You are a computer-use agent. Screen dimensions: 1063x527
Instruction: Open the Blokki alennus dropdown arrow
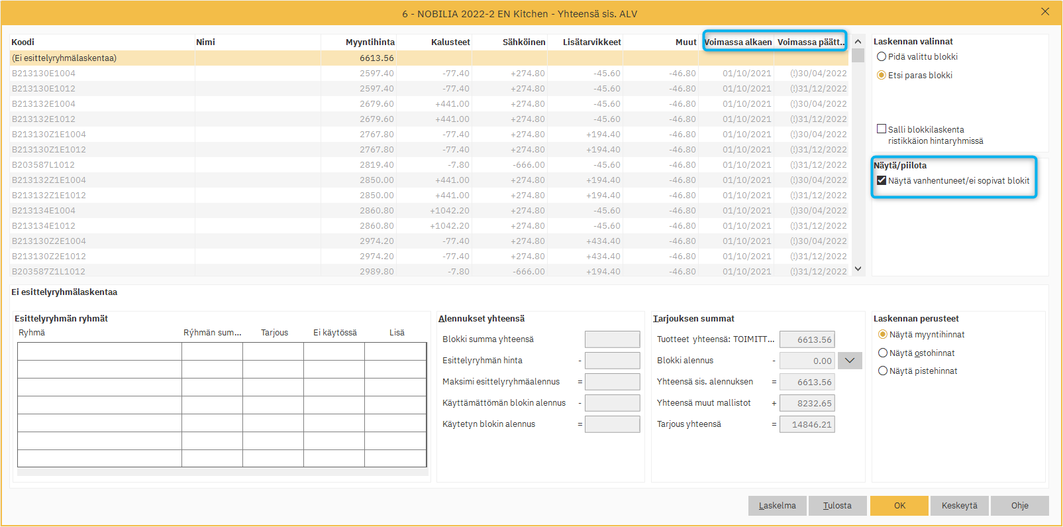(x=850, y=361)
